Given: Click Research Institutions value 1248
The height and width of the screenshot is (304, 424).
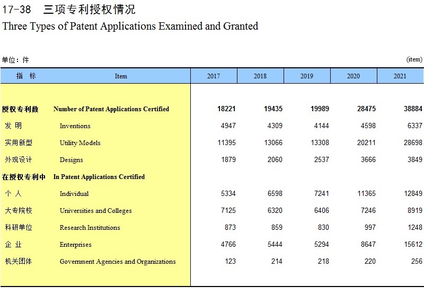Looking at the screenshot, I should [x=415, y=228].
